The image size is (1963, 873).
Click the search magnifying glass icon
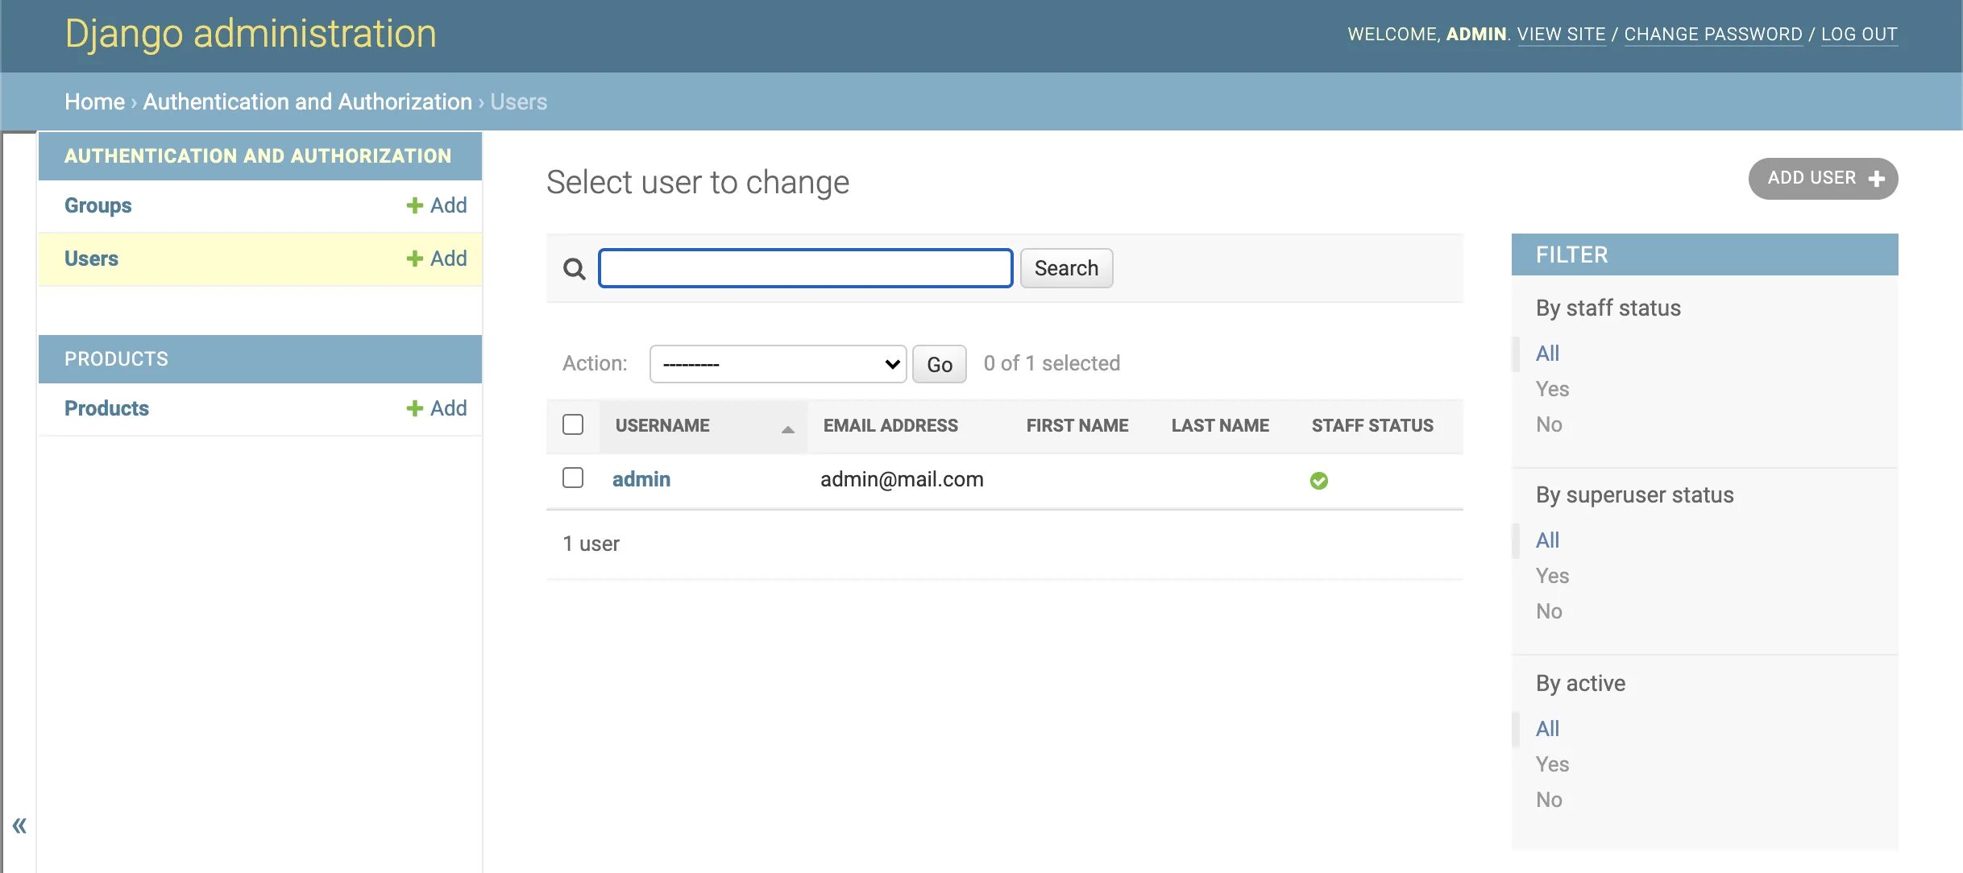point(575,267)
